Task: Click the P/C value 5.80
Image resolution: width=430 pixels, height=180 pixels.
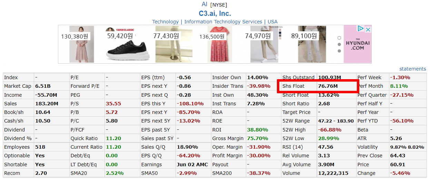Action: tap(112, 121)
